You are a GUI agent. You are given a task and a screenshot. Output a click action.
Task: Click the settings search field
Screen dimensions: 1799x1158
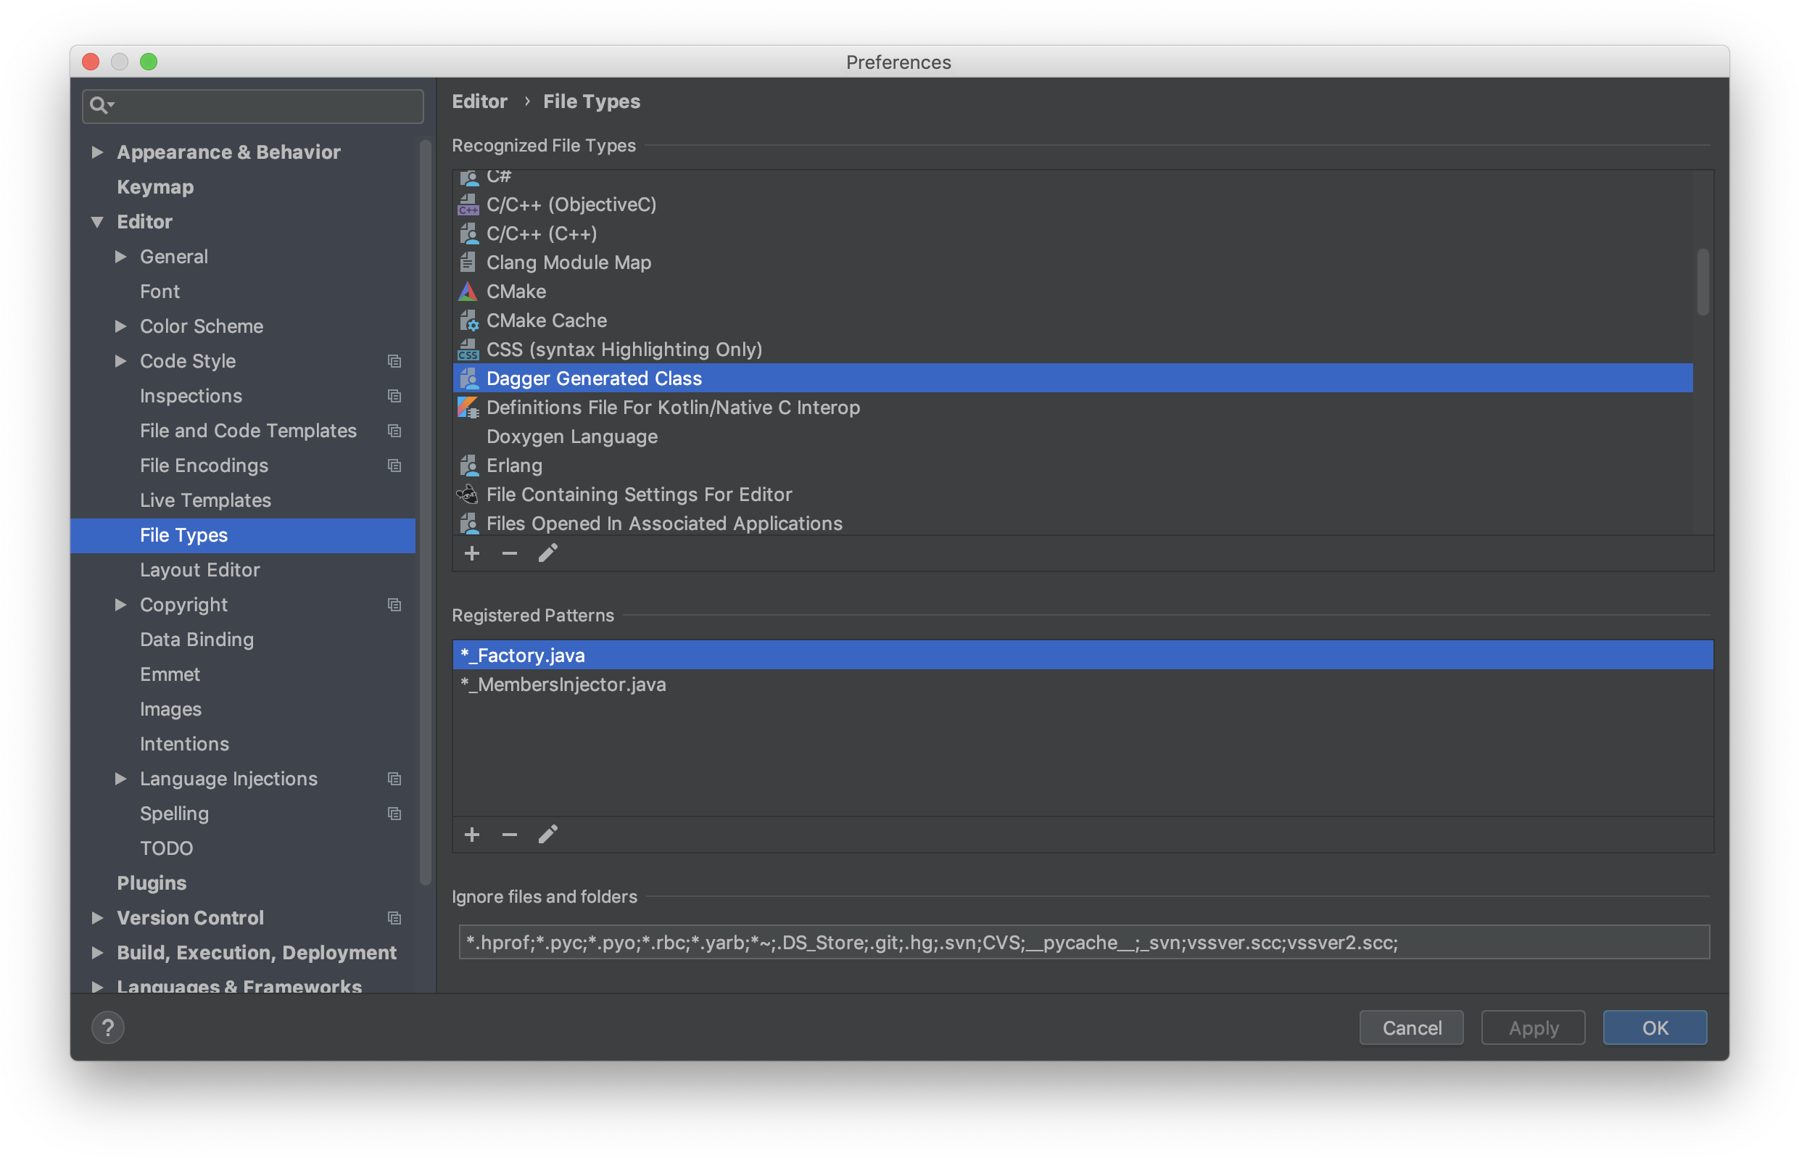[x=252, y=105]
